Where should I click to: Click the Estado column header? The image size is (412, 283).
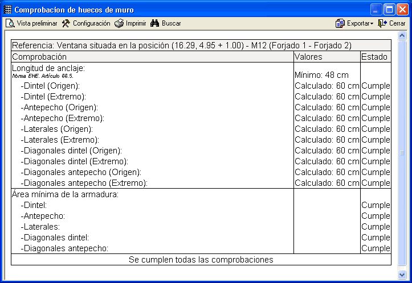(374, 57)
